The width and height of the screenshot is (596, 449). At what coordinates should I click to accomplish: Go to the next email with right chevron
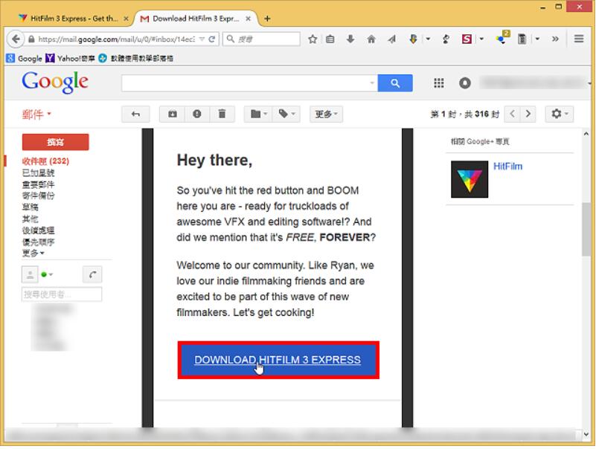(528, 114)
